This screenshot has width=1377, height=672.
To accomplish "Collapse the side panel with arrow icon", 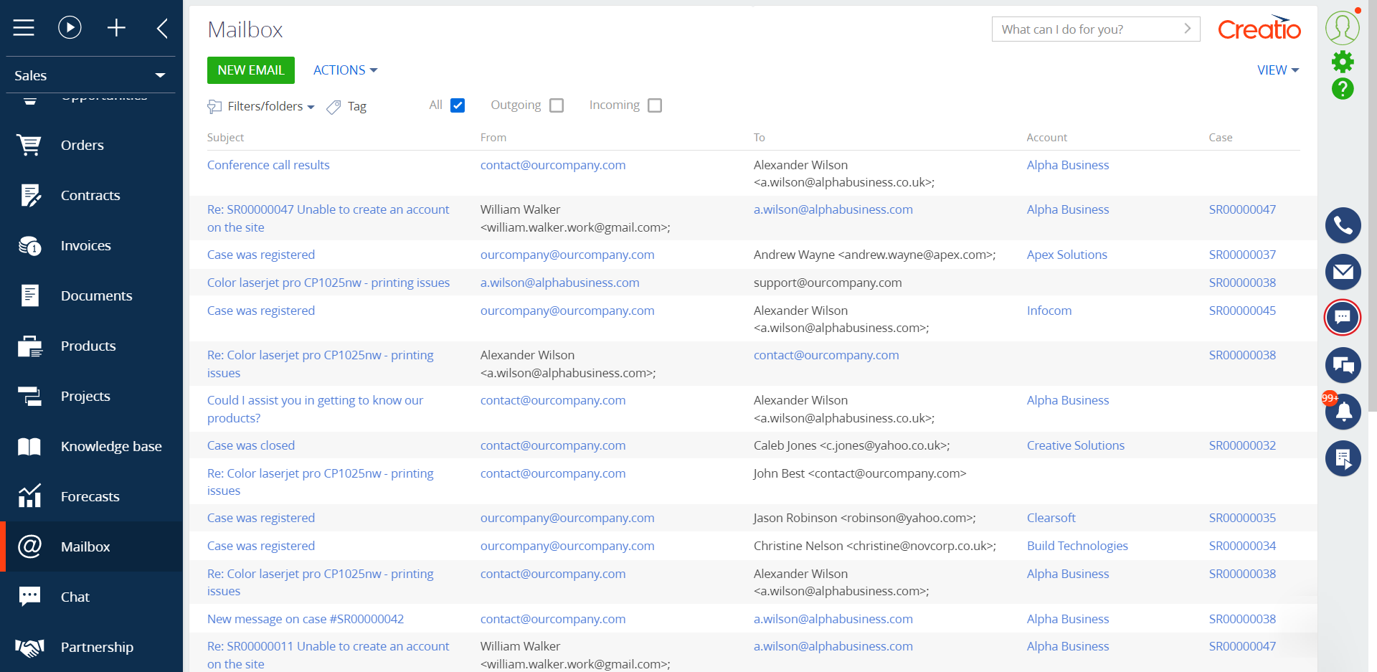I will [x=162, y=28].
